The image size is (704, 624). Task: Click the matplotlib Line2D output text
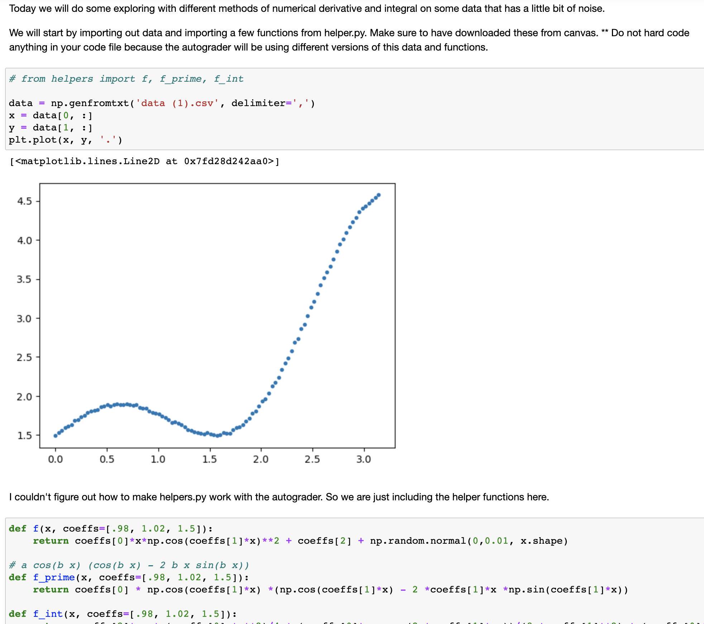(144, 161)
